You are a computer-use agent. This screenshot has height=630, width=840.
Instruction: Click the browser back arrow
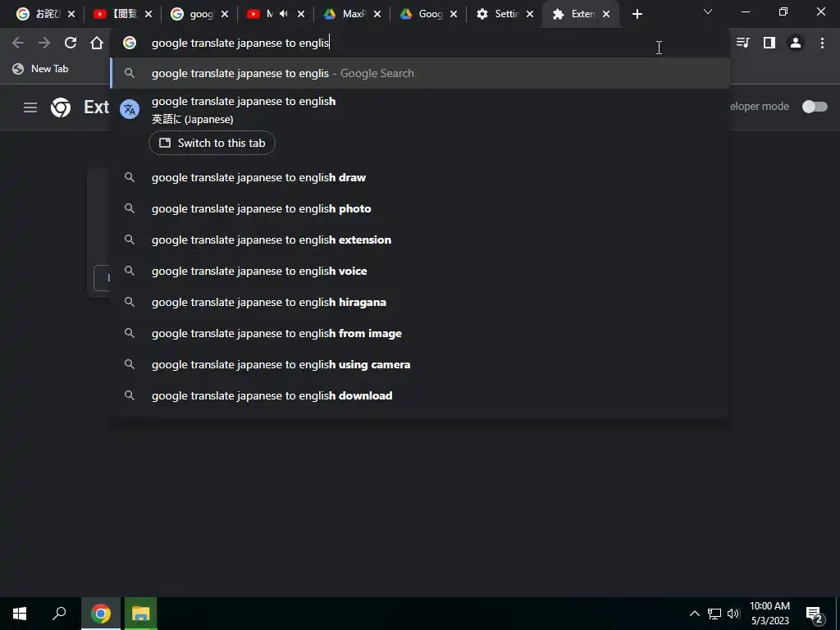point(18,43)
